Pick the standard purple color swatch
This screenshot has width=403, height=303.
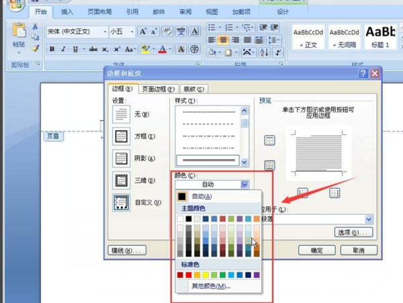click(257, 275)
